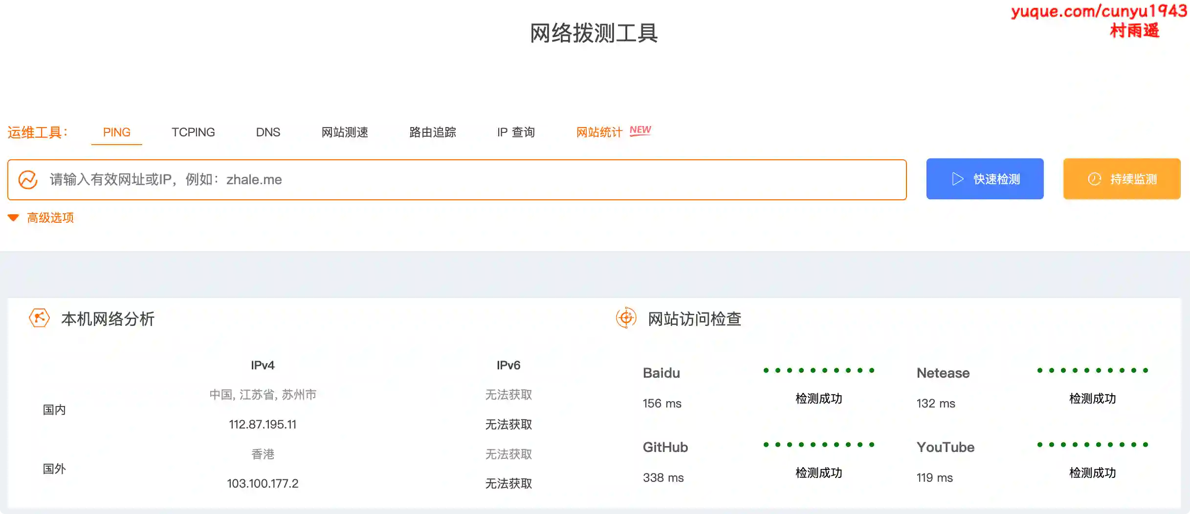1190x514 pixels.
Task: Click the NEW badge beside 网站统计
Action: tap(640, 130)
